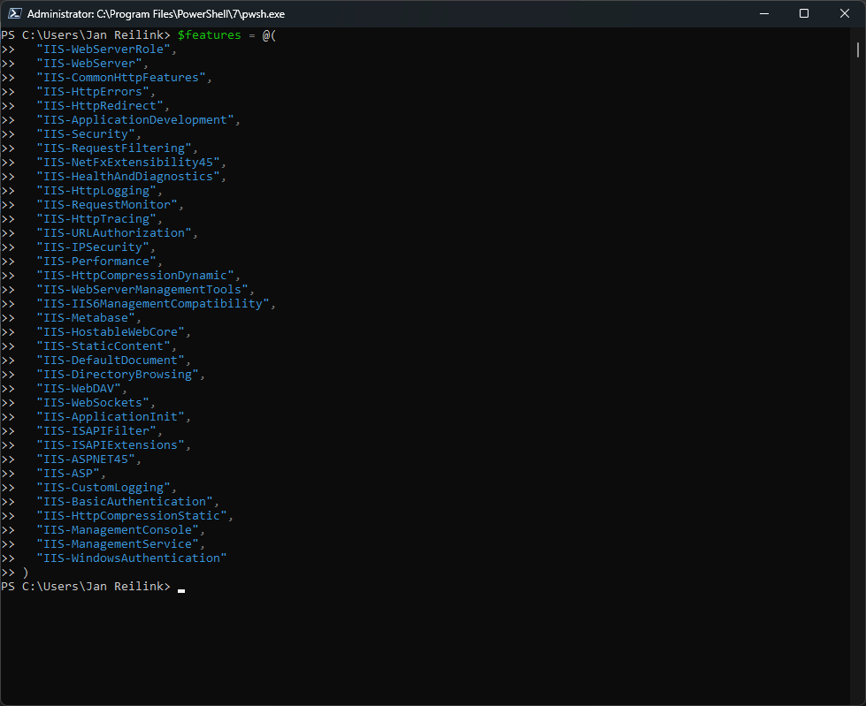
Task: Click the "IIS-HttpTracing" entry
Action: coord(96,219)
